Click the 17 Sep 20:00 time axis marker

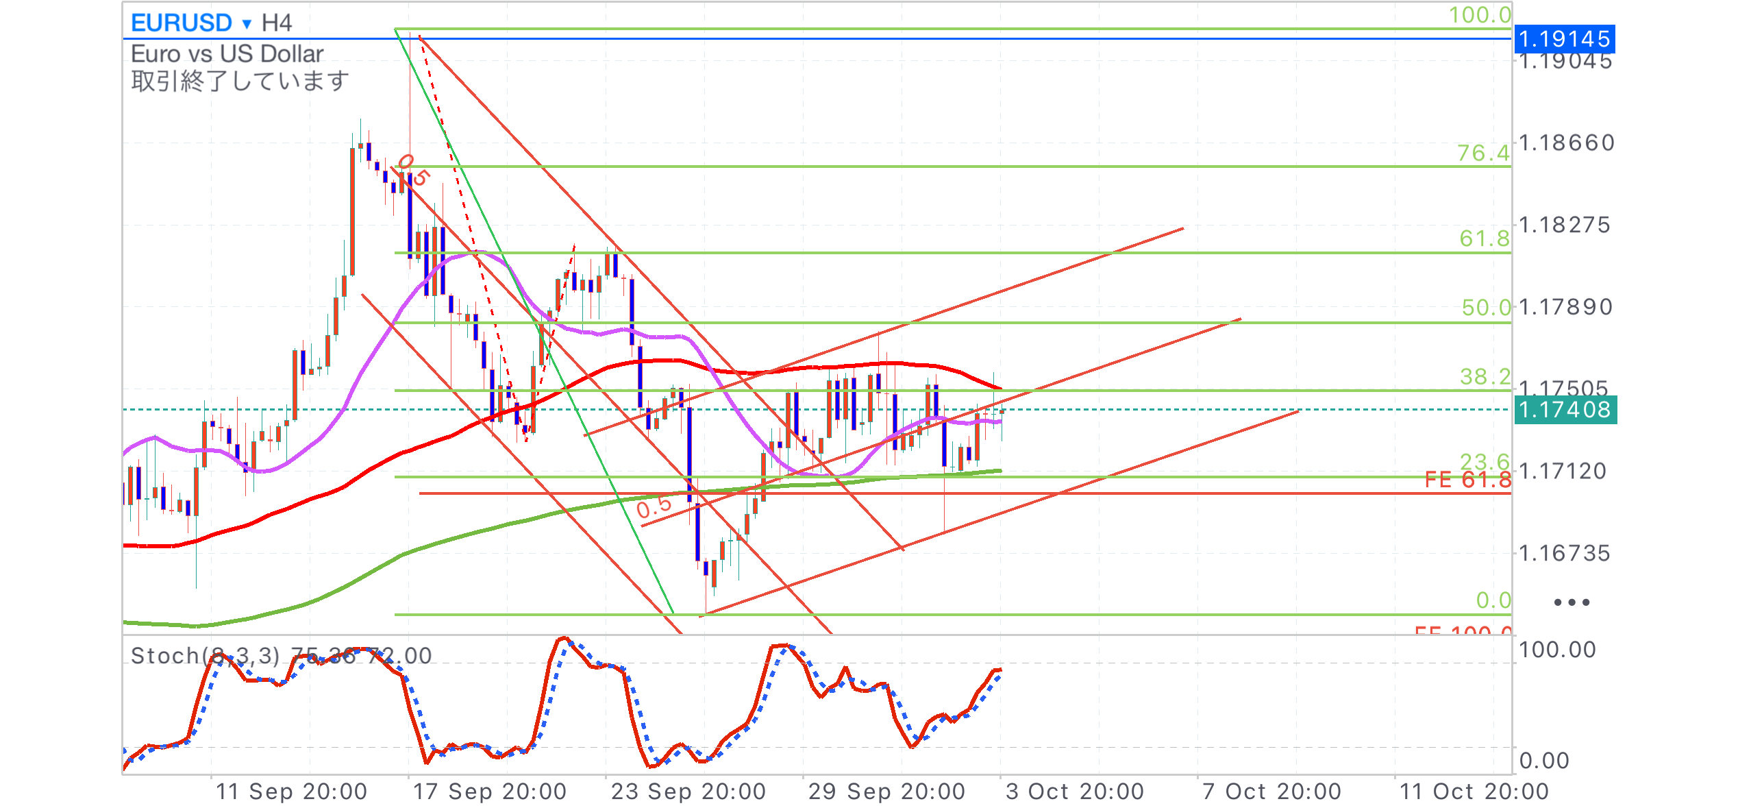click(x=489, y=792)
